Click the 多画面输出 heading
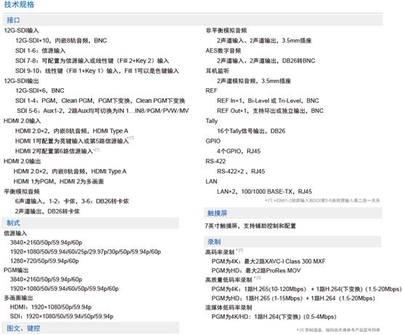The height and width of the screenshot is (335, 403). 18,298
